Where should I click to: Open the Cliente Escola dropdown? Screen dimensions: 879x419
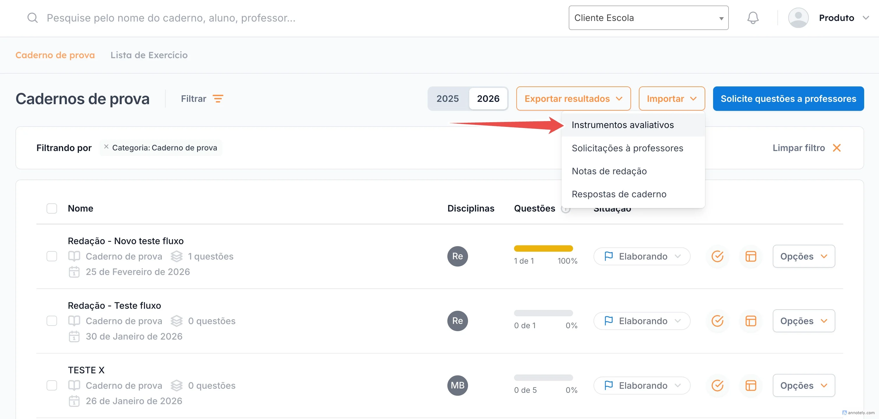pyautogui.click(x=648, y=18)
